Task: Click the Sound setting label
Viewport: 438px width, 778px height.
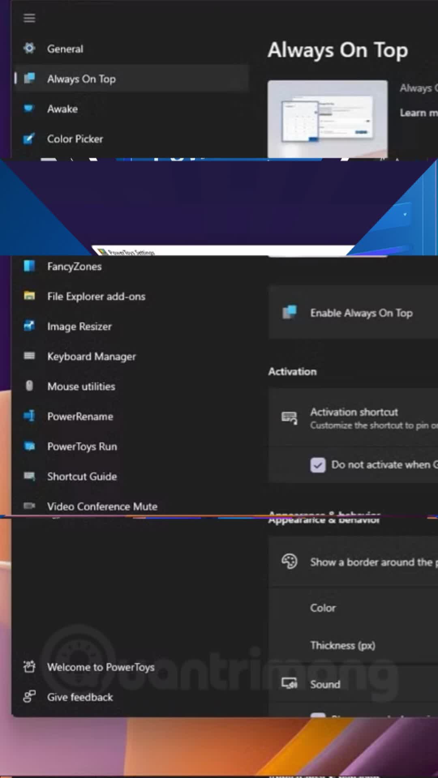Action: click(x=325, y=684)
